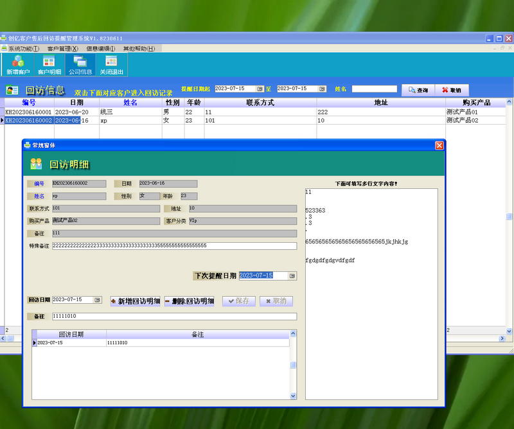
Task: Click main table vertical scroll up arrow
Action: point(509,101)
